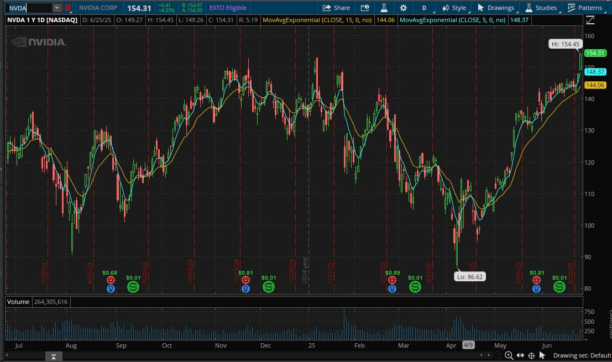This screenshot has width=612, height=362.
Task: Click the 5/16/25 expiration date label
Action: click(x=519, y=272)
